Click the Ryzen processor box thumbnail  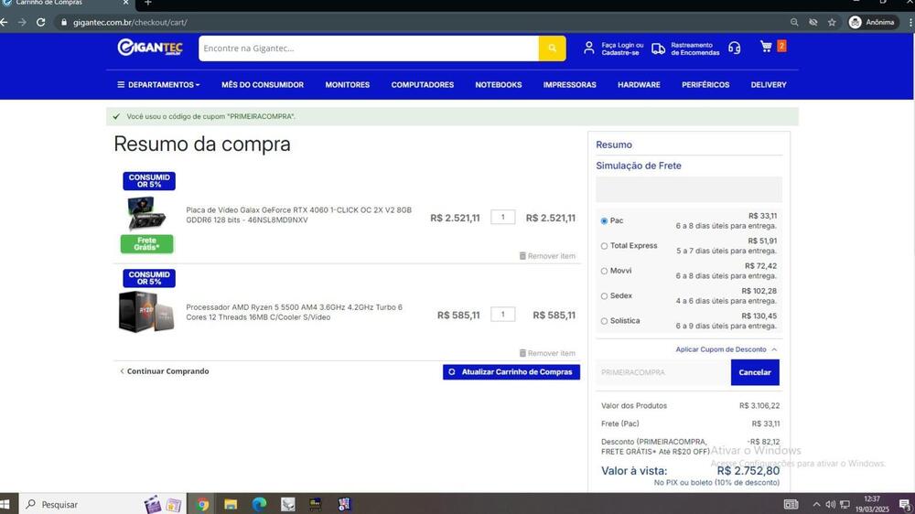click(x=146, y=312)
